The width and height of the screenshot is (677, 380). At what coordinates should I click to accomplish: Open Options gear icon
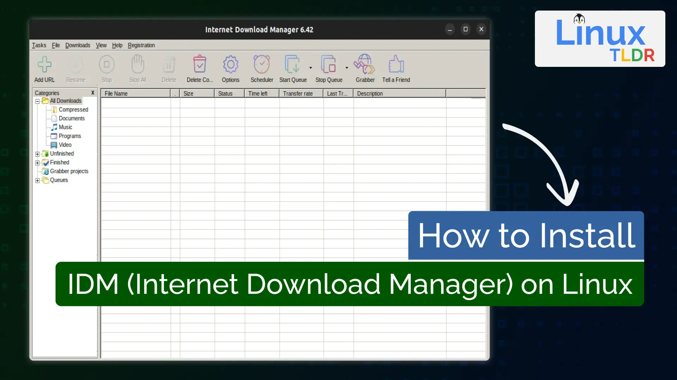(231, 64)
